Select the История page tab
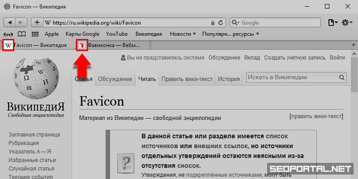358x179 pixels. click(x=229, y=79)
